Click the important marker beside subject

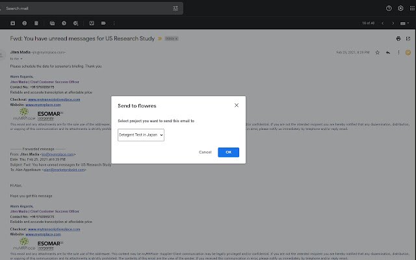[160, 39]
